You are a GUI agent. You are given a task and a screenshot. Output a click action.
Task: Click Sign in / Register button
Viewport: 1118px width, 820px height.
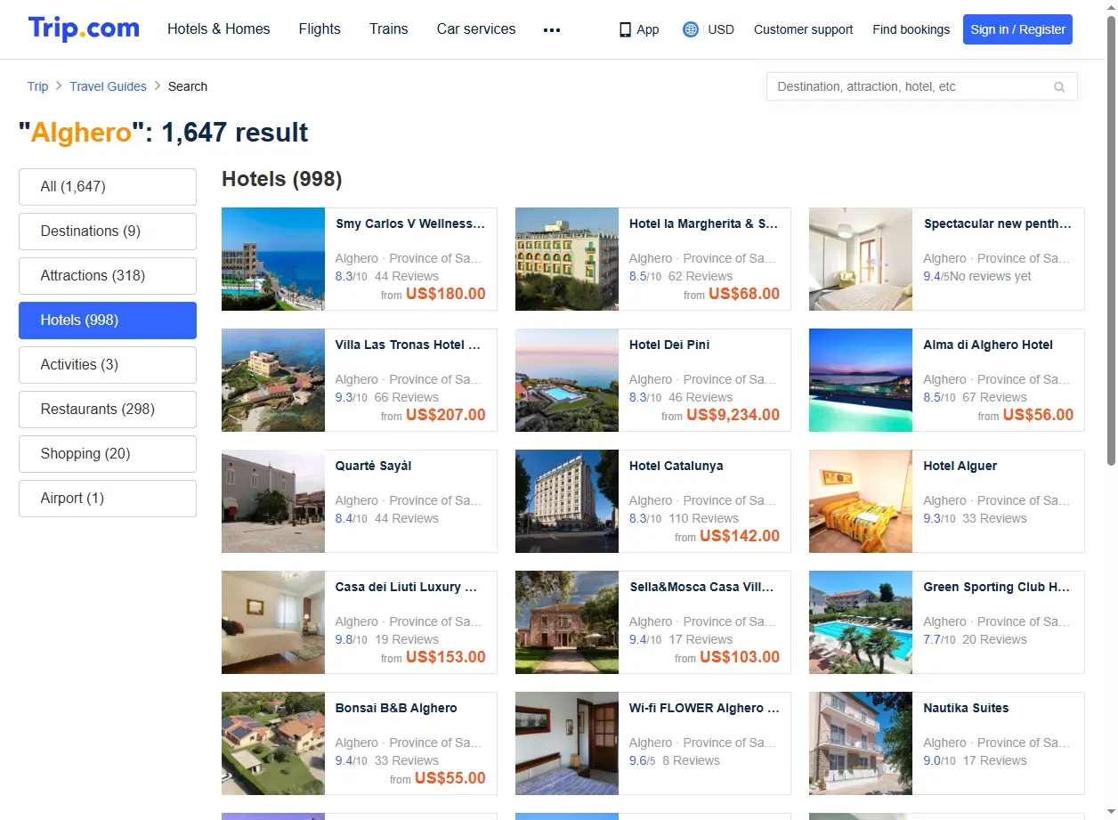click(x=1017, y=29)
